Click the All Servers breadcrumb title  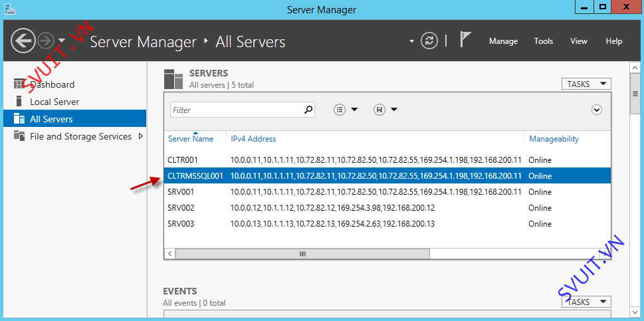250,42
